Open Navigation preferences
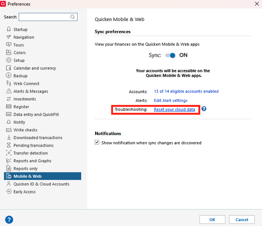This screenshot has height=226, width=262. [x=24, y=37]
